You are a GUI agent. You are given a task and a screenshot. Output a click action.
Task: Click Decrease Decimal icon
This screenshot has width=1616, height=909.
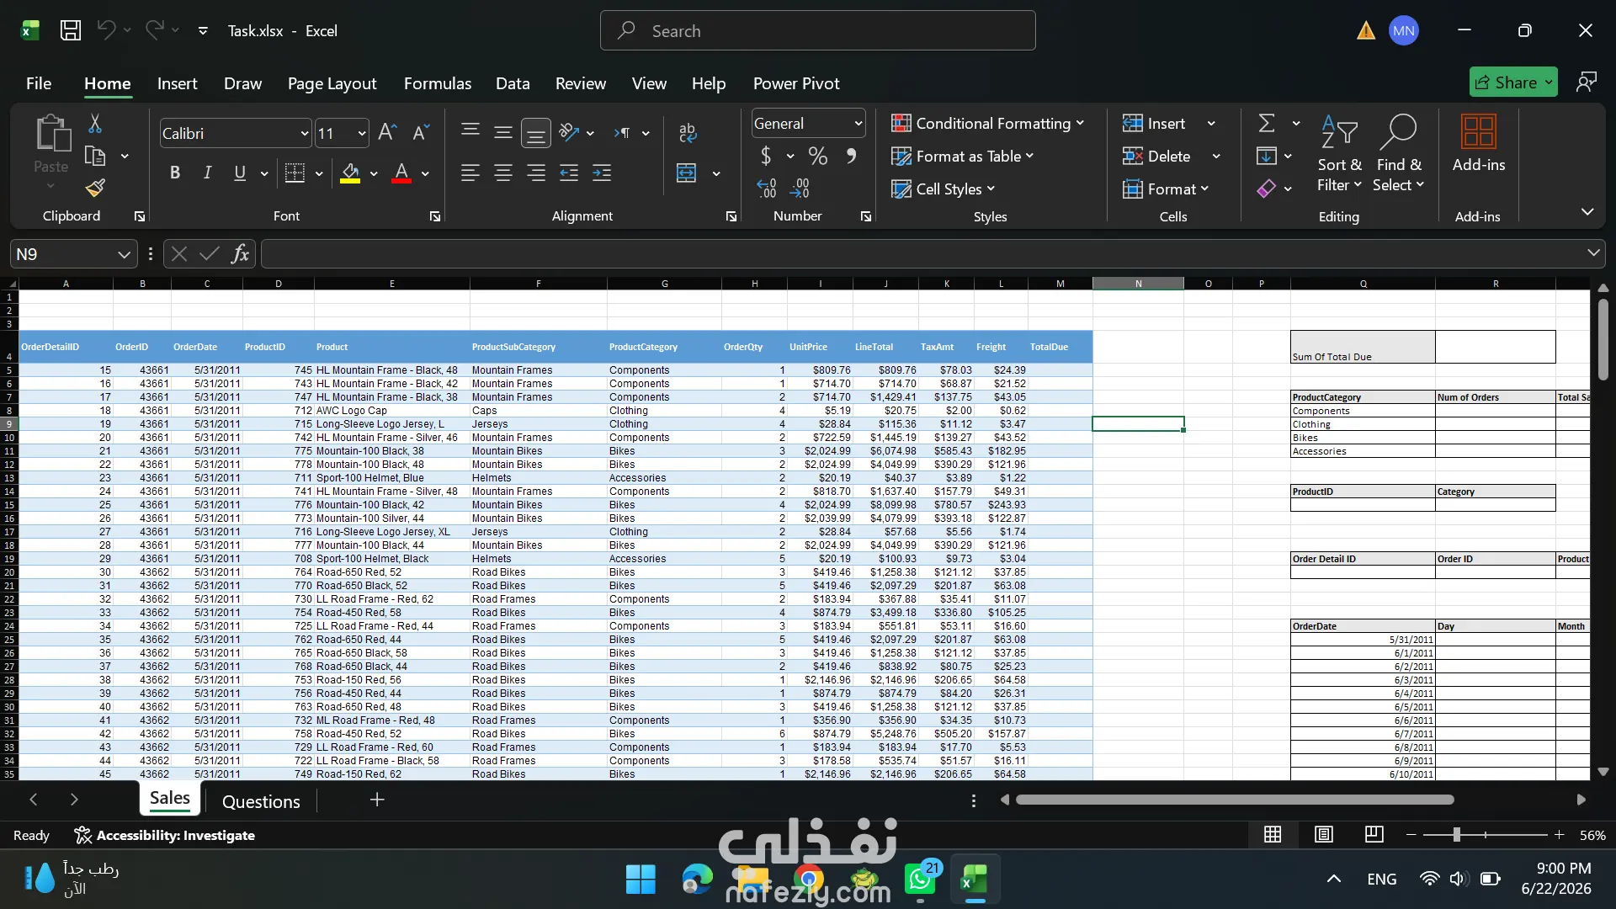click(x=800, y=188)
